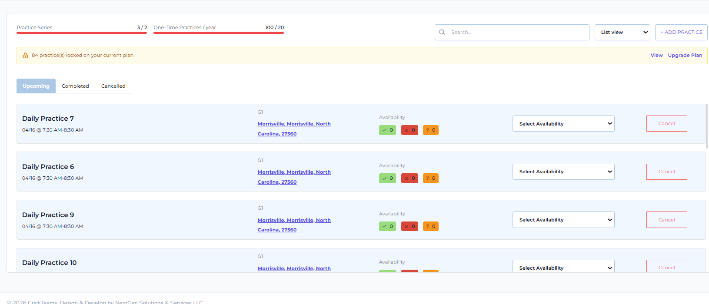Open Morrisville location link for Daily Practice 7
Screen dimensions: 709x304
[x=294, y=129]
